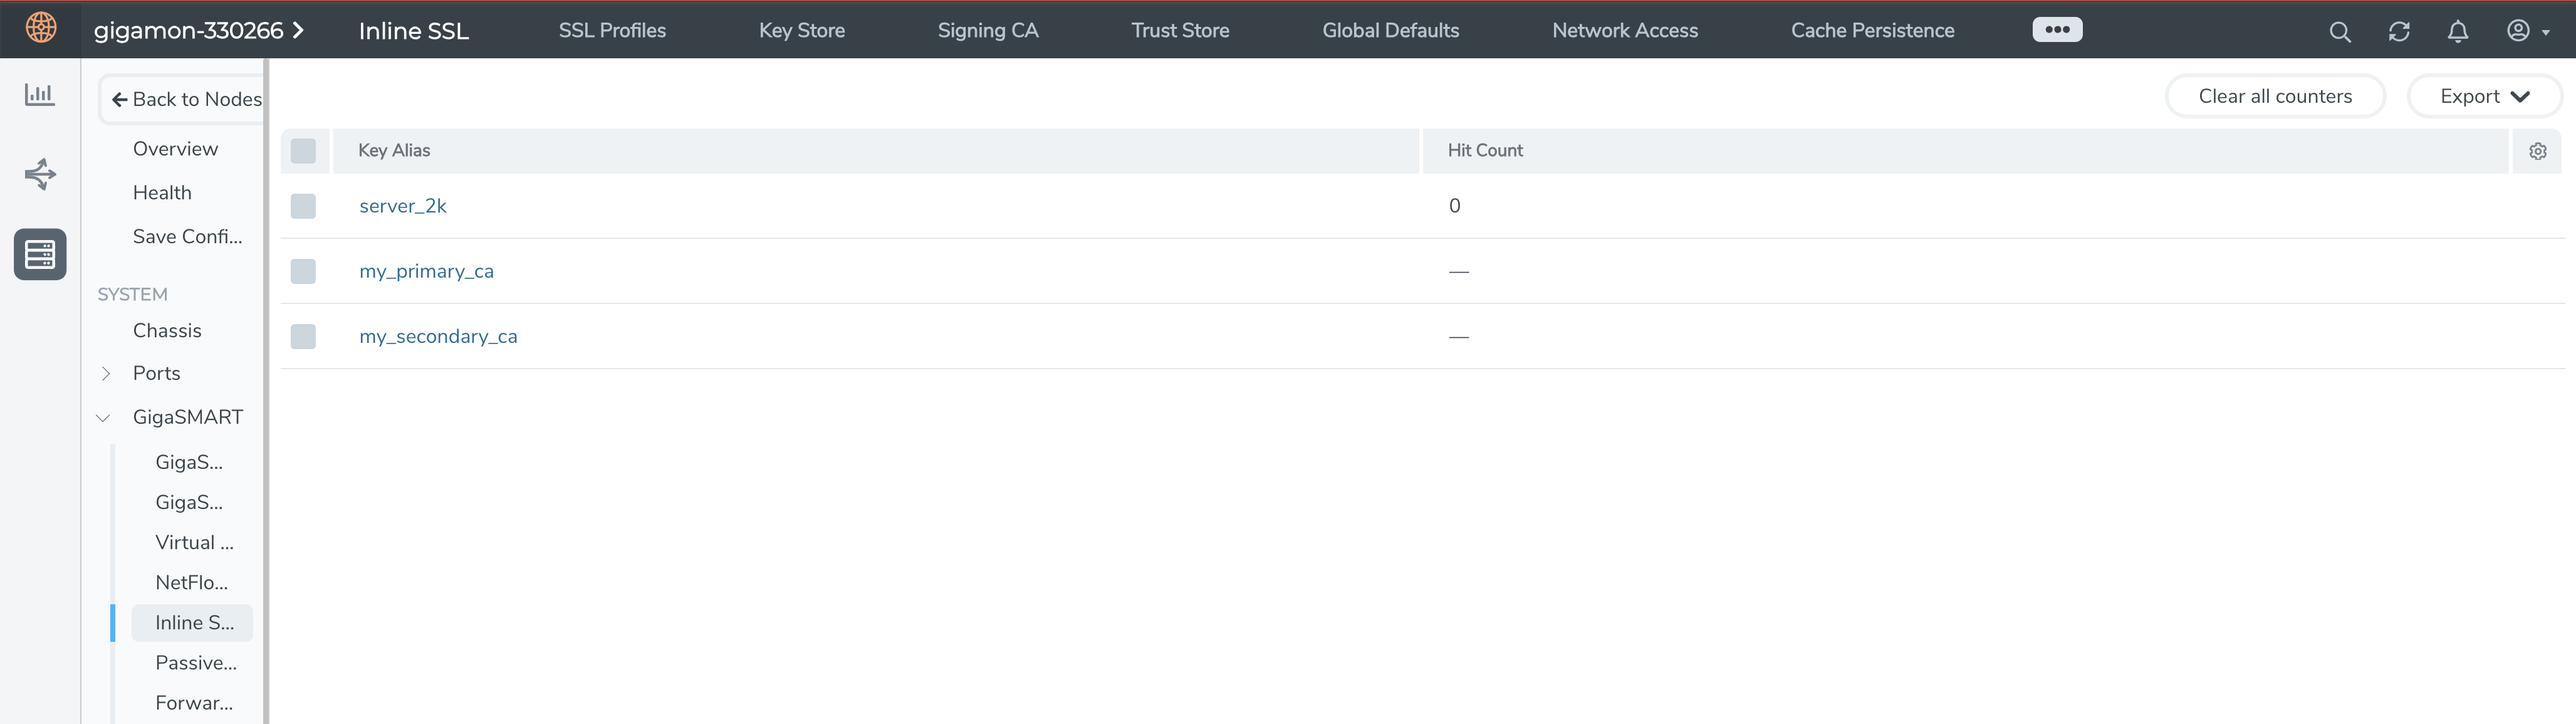2576x724 pixels.
Task: Collapse the GigaSMART tree section
Action: click(103, 417)
